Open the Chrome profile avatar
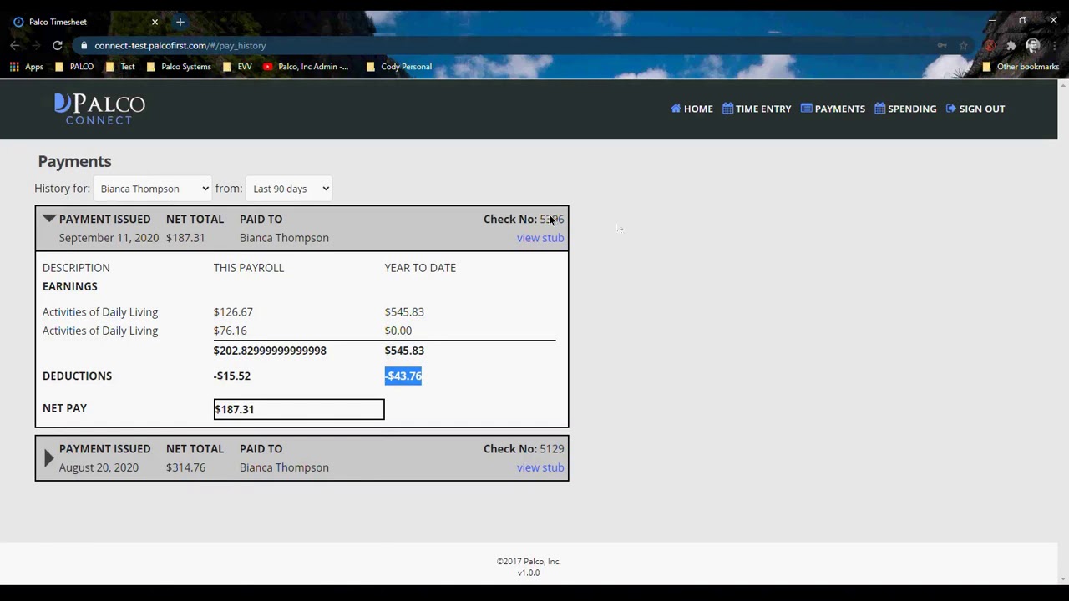The height and width of the screenshot is (601, 1069). click(x=1033, y=45)
